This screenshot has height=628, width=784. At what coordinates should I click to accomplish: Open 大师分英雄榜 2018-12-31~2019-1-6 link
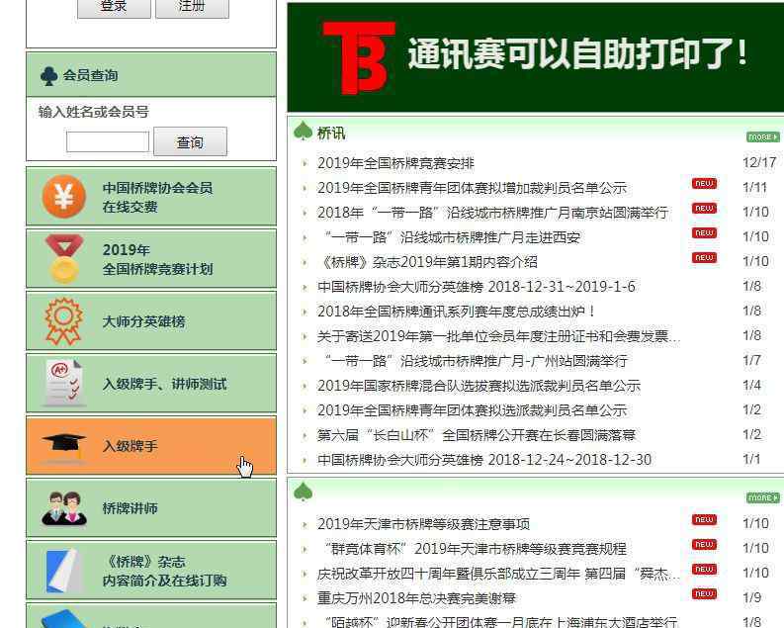point(476,287)
